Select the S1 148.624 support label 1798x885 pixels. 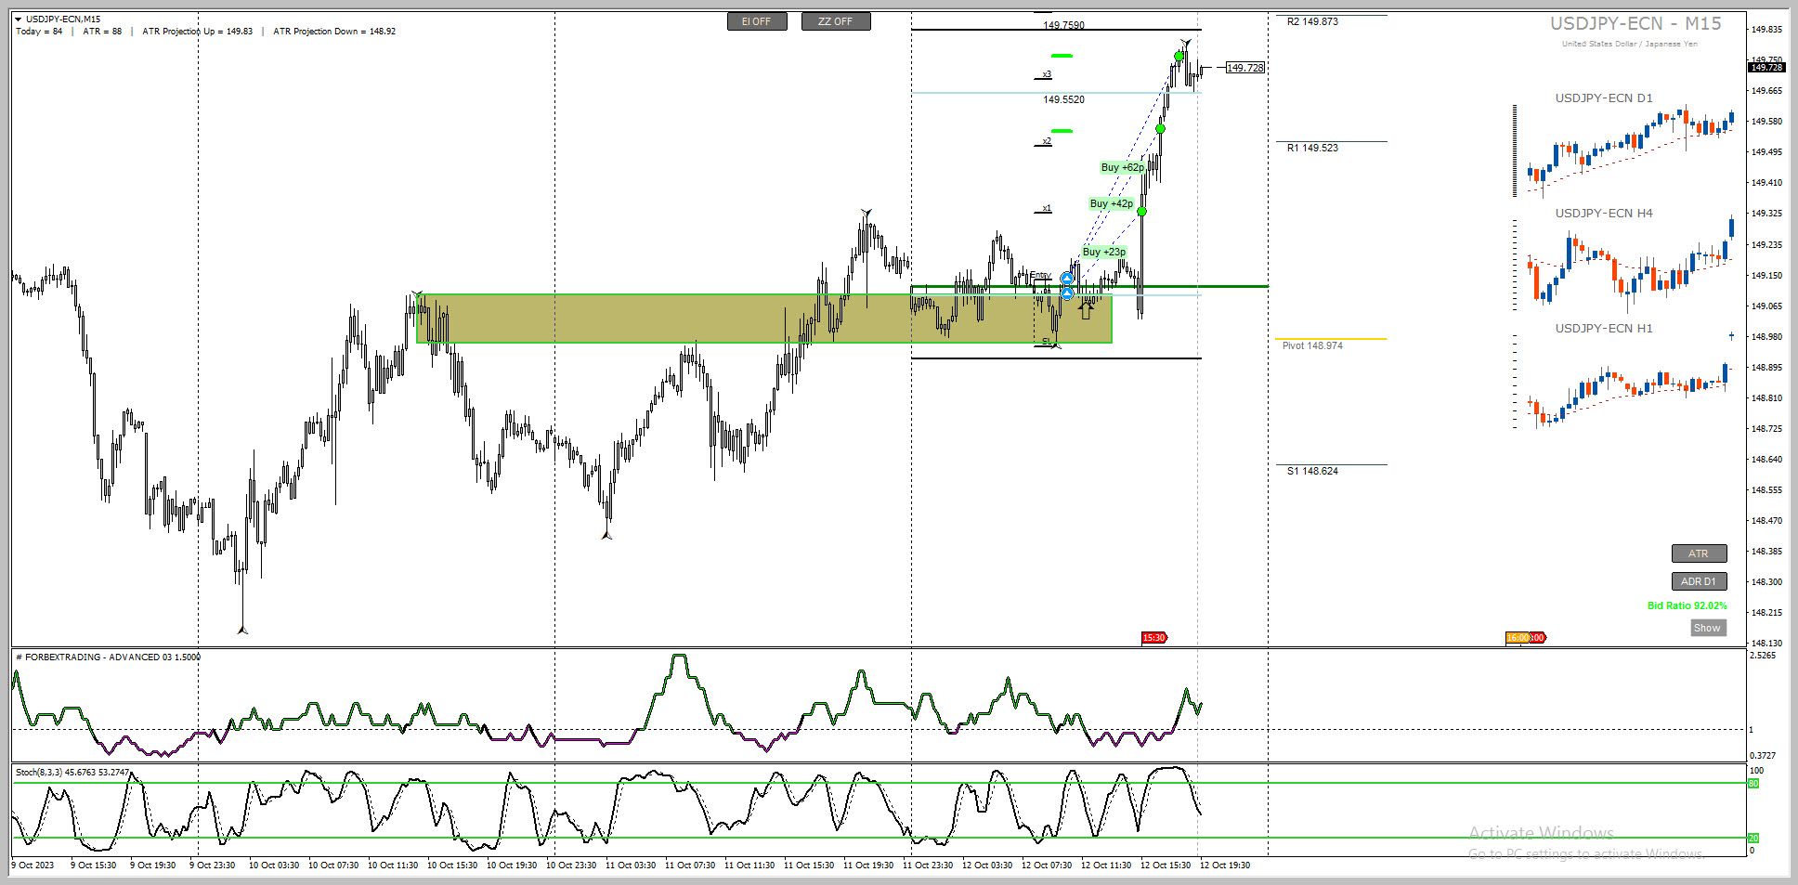1312,471
